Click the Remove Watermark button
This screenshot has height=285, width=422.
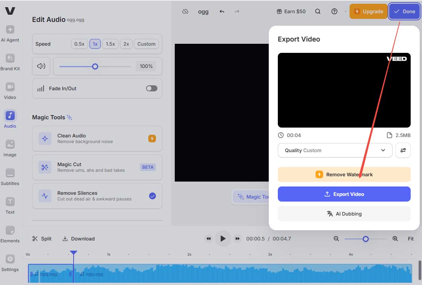[344, 174]
